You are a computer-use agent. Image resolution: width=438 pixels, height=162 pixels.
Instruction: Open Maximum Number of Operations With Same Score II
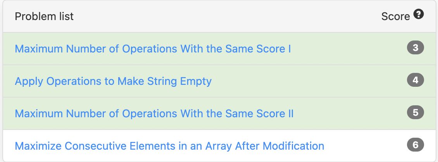(x=154, y=114)
